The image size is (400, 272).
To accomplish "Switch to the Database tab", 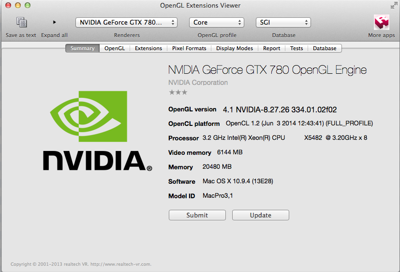I will (325, 48).
